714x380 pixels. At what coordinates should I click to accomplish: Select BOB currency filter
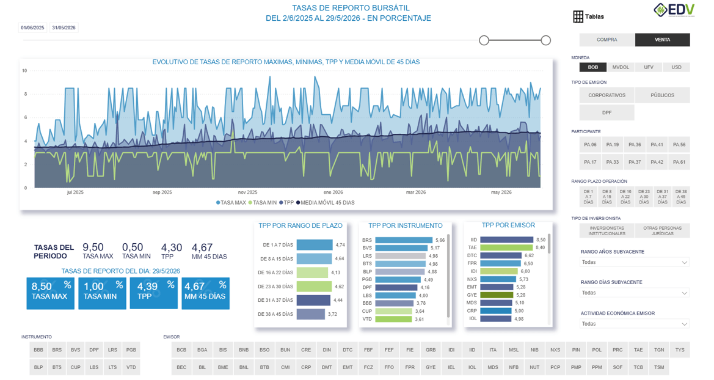click(593, 67)
